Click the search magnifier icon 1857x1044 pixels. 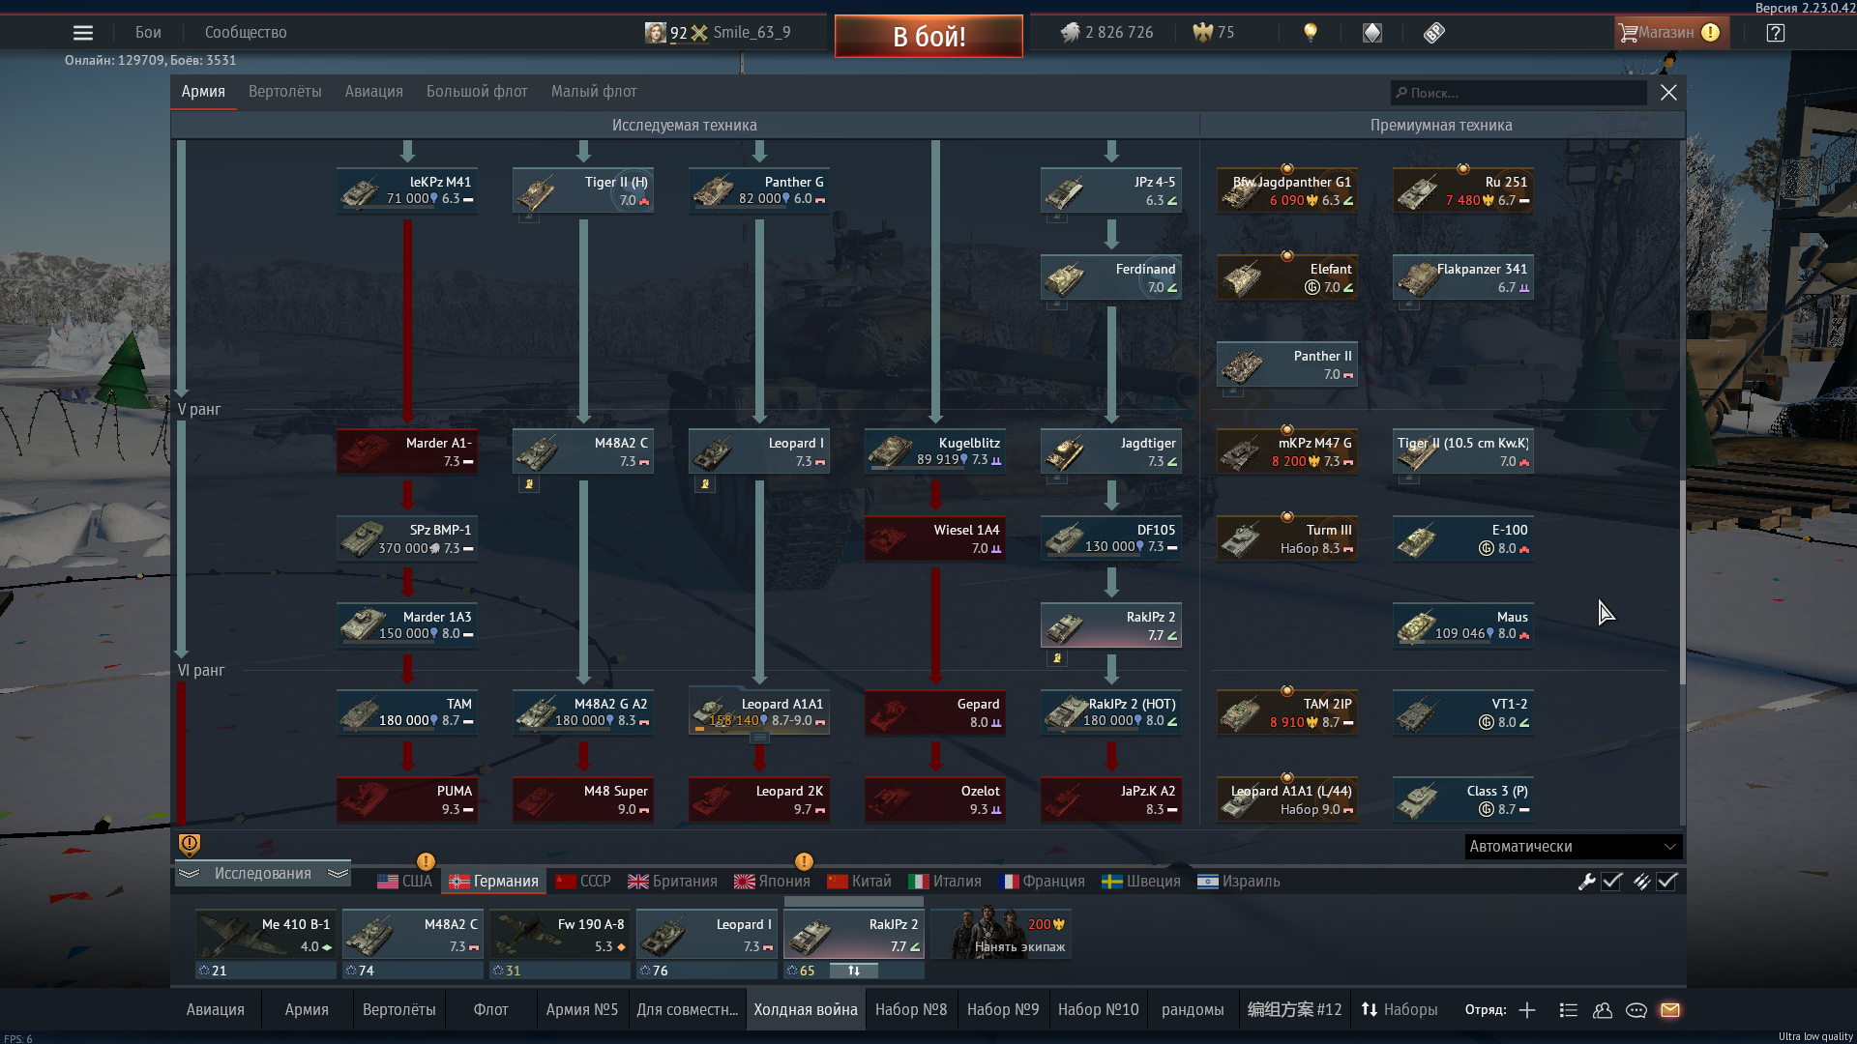[1401, 93]
